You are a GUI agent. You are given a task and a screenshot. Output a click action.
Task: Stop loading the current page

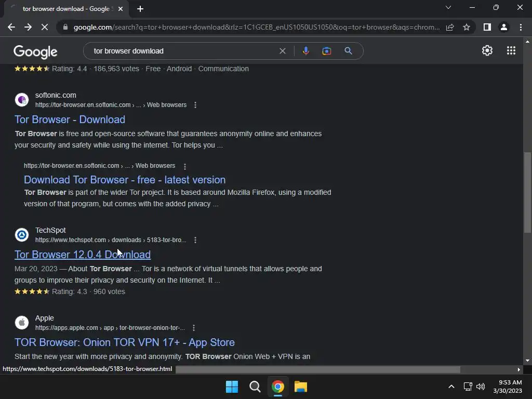coord(45,27)
